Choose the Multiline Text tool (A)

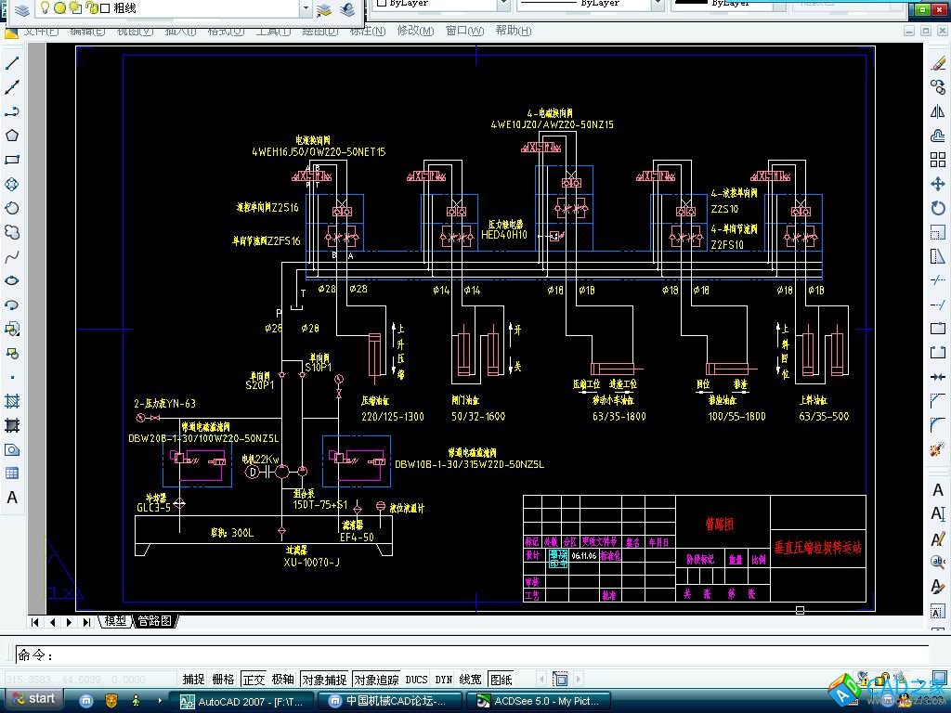tap(12, 498)
